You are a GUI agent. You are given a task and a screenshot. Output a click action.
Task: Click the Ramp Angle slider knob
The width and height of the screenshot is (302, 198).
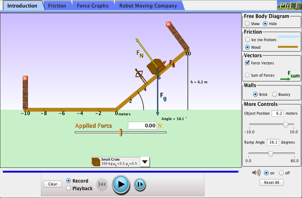[270, 154]
